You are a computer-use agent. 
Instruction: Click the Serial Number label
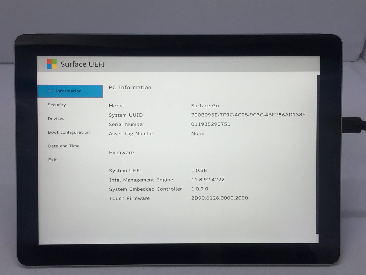tap(127, 124)
